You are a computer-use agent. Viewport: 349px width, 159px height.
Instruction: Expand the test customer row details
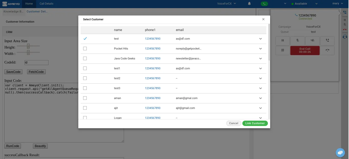coord(260,39)
